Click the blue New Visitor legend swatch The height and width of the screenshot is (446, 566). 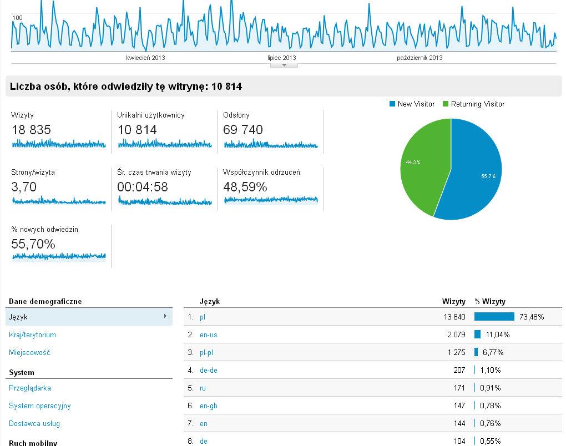tap(392, 104)
